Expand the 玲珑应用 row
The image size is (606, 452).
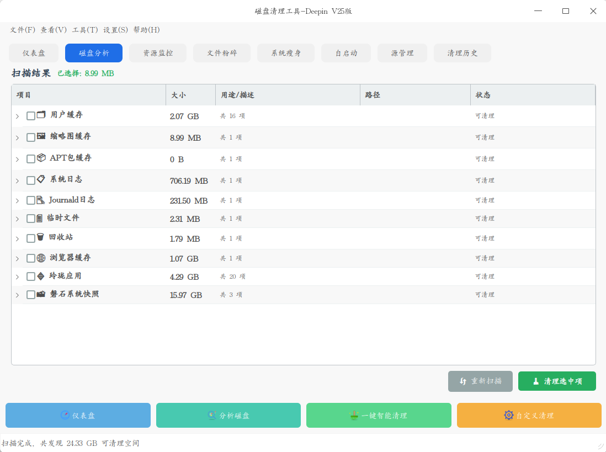coord(18,277)
